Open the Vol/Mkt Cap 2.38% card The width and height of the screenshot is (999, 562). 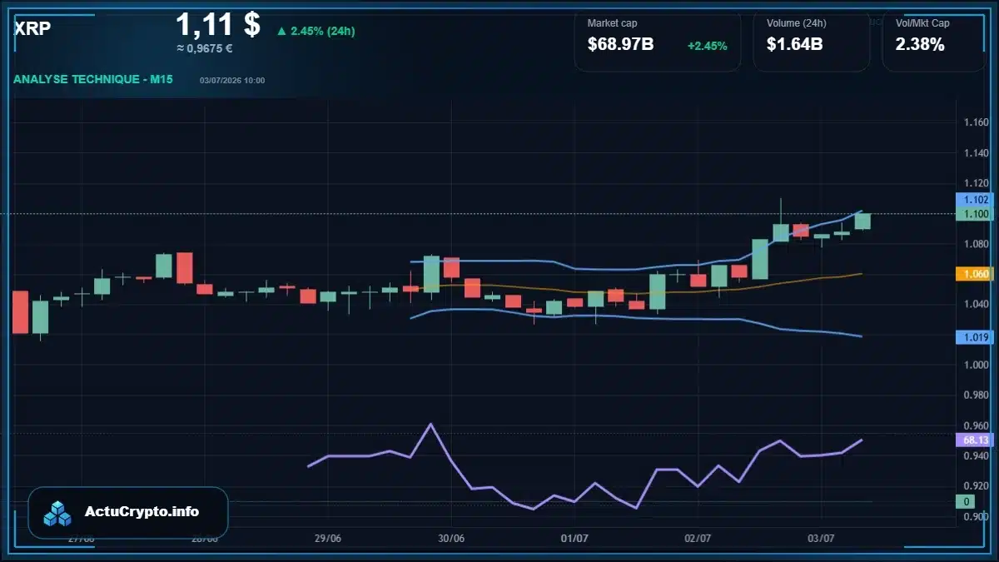(934, 40)
